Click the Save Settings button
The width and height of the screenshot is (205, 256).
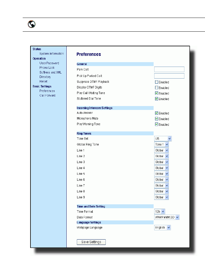point(91,242)
